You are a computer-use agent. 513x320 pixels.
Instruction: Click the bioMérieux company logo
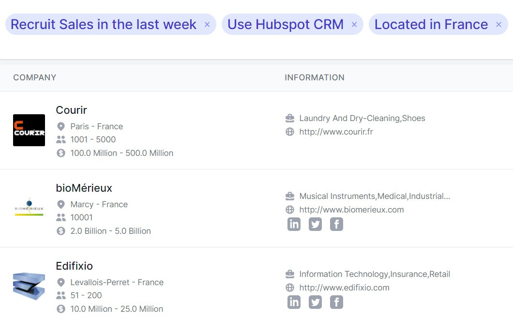(29, 208)
